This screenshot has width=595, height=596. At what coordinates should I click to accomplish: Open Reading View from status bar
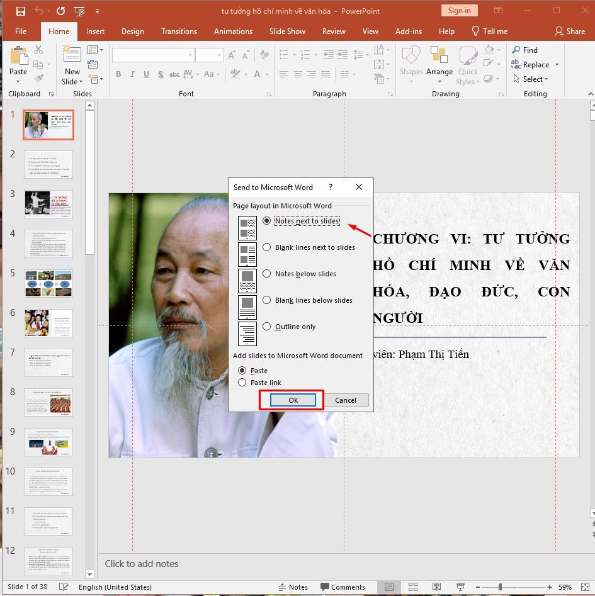[437, 587]
